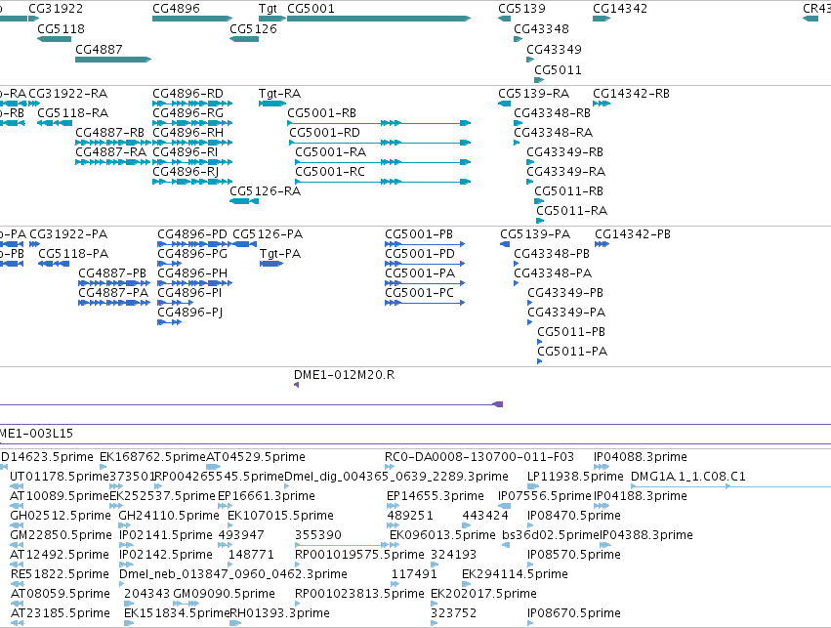This screenshot has height=628, width=831.
Task: Select protein CG5001-PB
Action: click(419, 234)
